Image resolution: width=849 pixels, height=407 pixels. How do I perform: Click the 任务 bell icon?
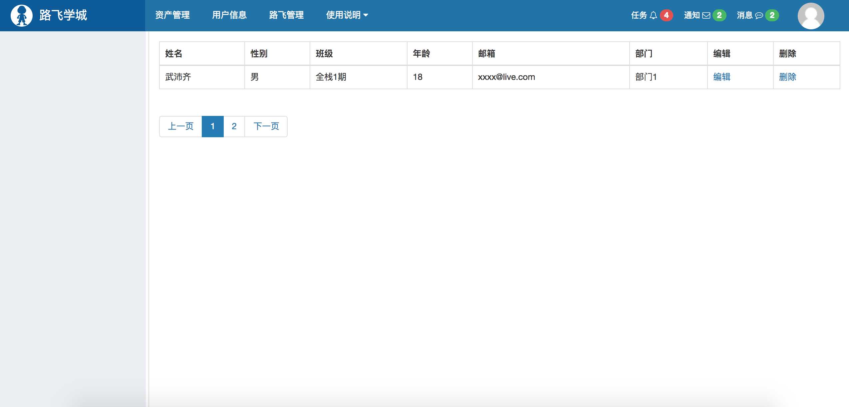(x=653, y=15)
